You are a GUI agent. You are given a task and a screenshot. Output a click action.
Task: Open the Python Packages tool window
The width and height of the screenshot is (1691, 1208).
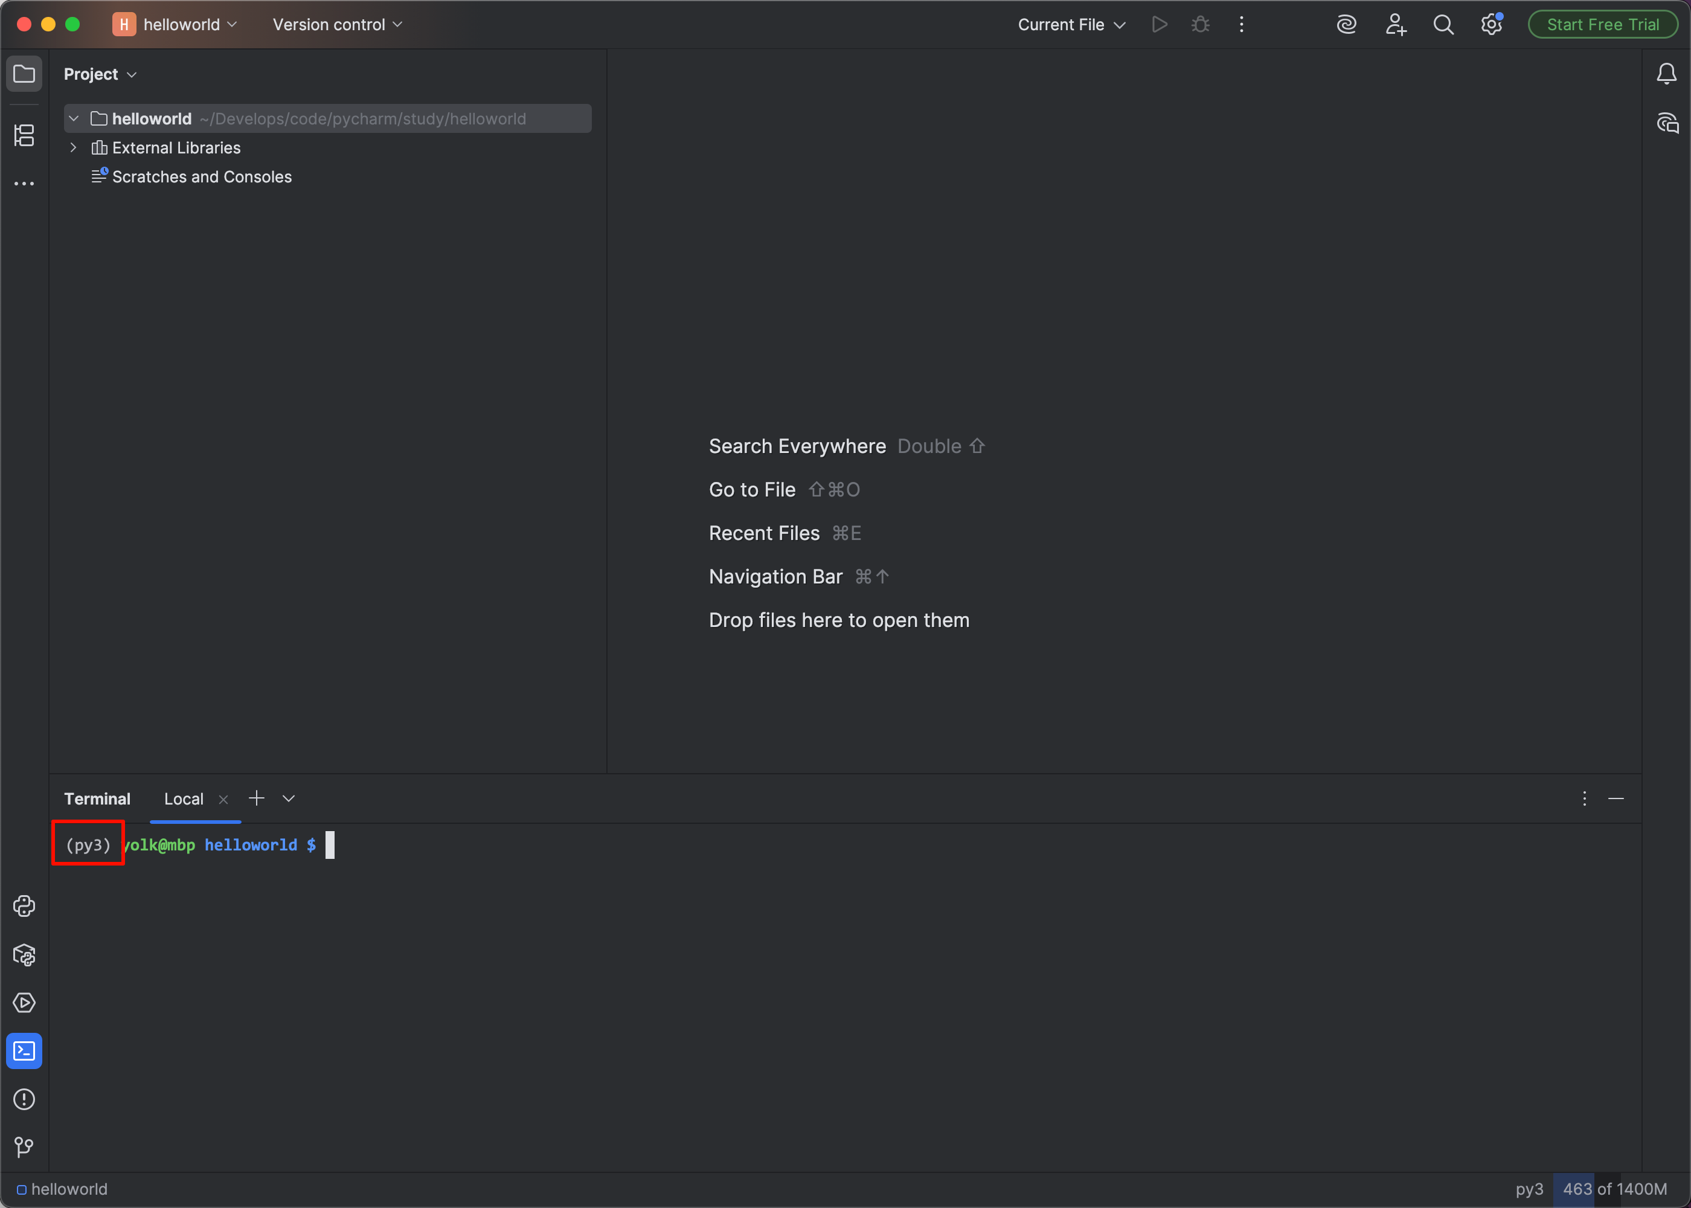coord(24,954)
